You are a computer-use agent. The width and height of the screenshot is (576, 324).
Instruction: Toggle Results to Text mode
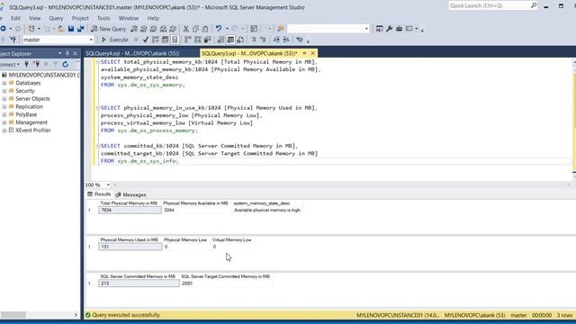[220, 40]
